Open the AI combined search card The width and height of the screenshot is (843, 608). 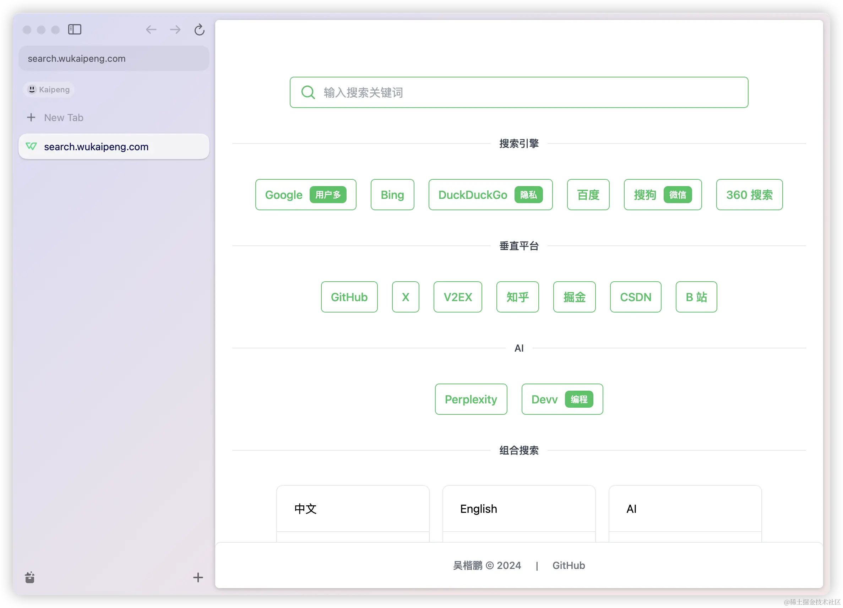[x=685, y=513]
